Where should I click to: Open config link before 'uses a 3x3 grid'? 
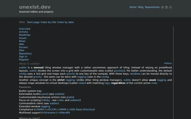pyautogui.click(x=23, y=74)
